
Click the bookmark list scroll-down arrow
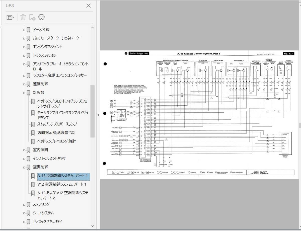[x=92, y=226]
